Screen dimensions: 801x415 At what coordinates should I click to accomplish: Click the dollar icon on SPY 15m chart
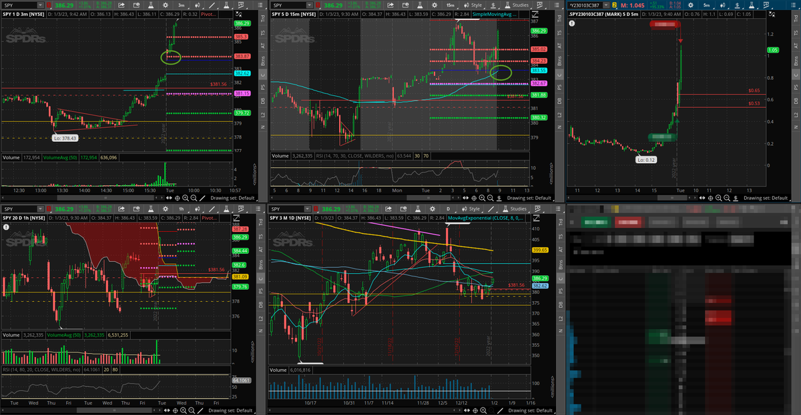coord(494,5)
